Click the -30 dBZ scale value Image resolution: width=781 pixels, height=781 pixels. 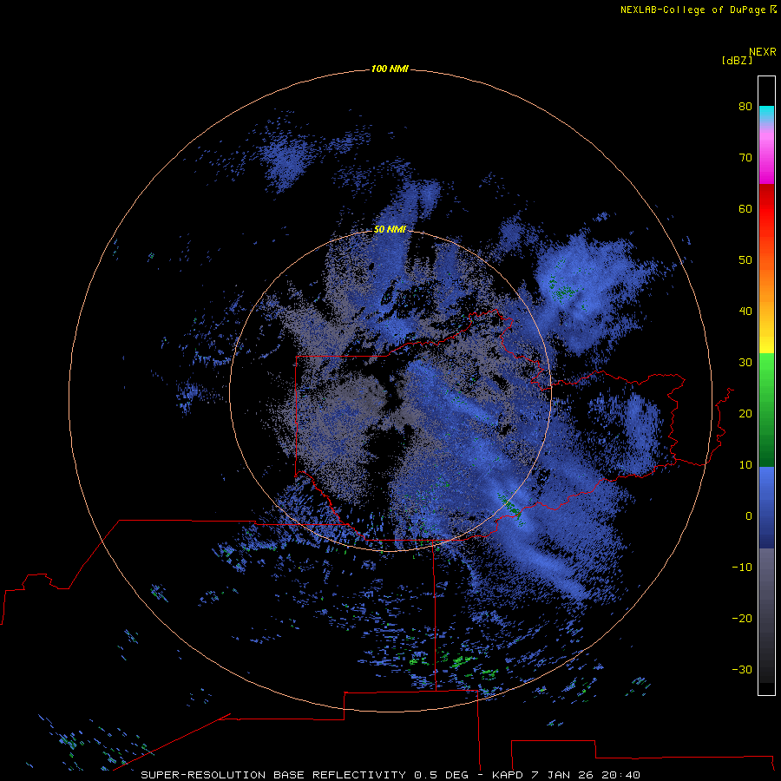[x=742, y=669]
